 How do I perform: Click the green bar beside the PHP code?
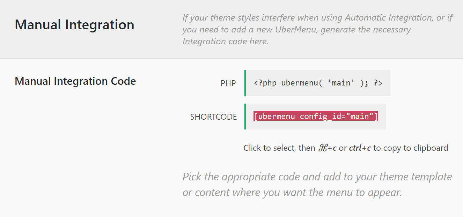[x=245, y=83]
